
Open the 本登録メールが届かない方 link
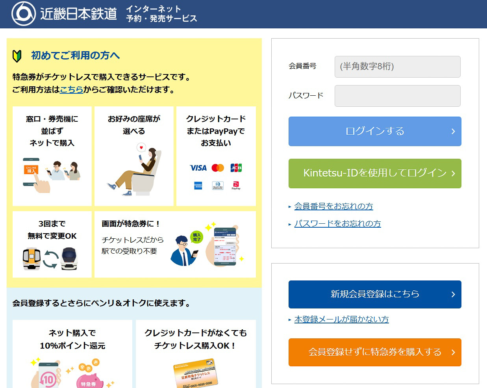point(341,320)
